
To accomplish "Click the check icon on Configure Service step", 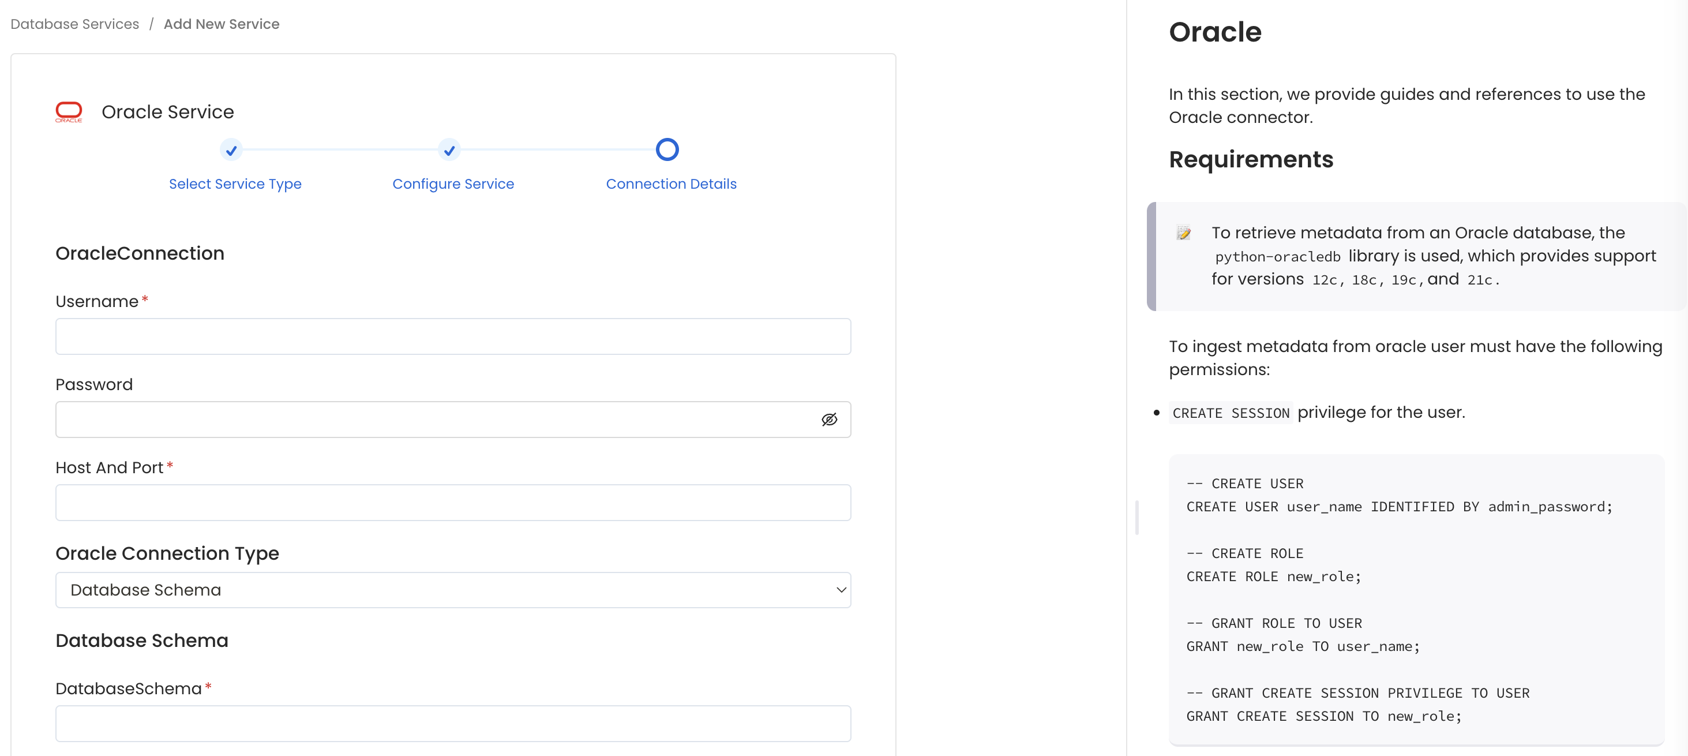I will [x=449, y=150].
